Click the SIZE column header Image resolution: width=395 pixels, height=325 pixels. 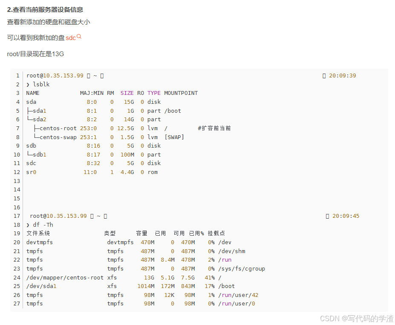127,93
